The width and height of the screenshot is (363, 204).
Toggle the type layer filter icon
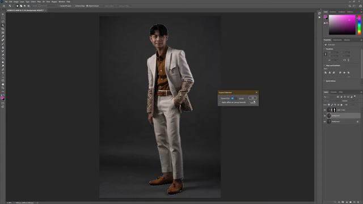345,97
